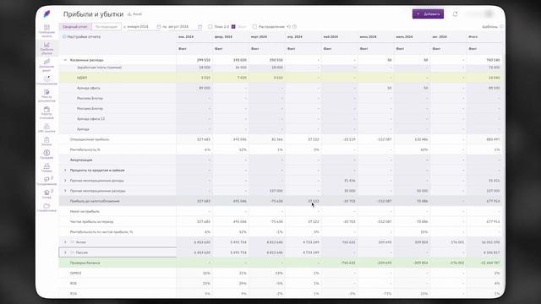The height and width of the screenshot is (304, 541).
Task: Click the март 2024 column header
Action: pos(260,36)
